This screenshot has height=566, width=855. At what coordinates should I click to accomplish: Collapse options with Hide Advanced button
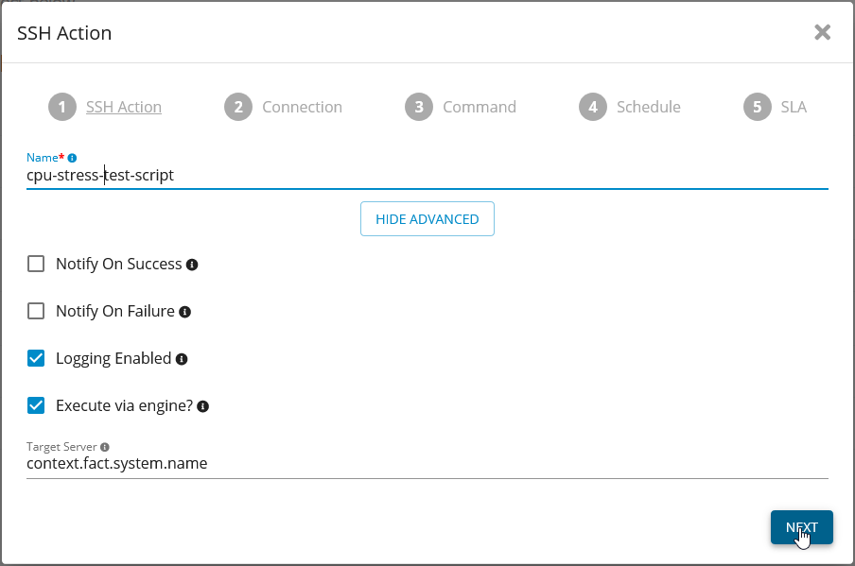427,219
